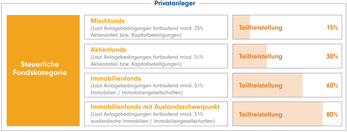
Task: Click the Privatanleger heading
Action: point(175,4)
